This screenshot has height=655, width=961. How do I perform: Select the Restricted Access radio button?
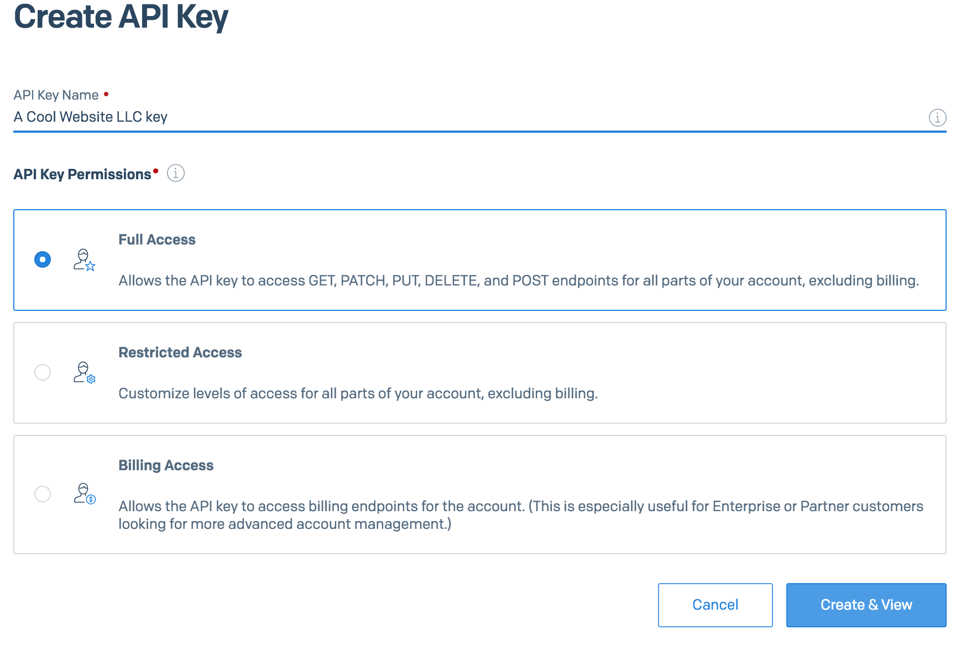43,372
